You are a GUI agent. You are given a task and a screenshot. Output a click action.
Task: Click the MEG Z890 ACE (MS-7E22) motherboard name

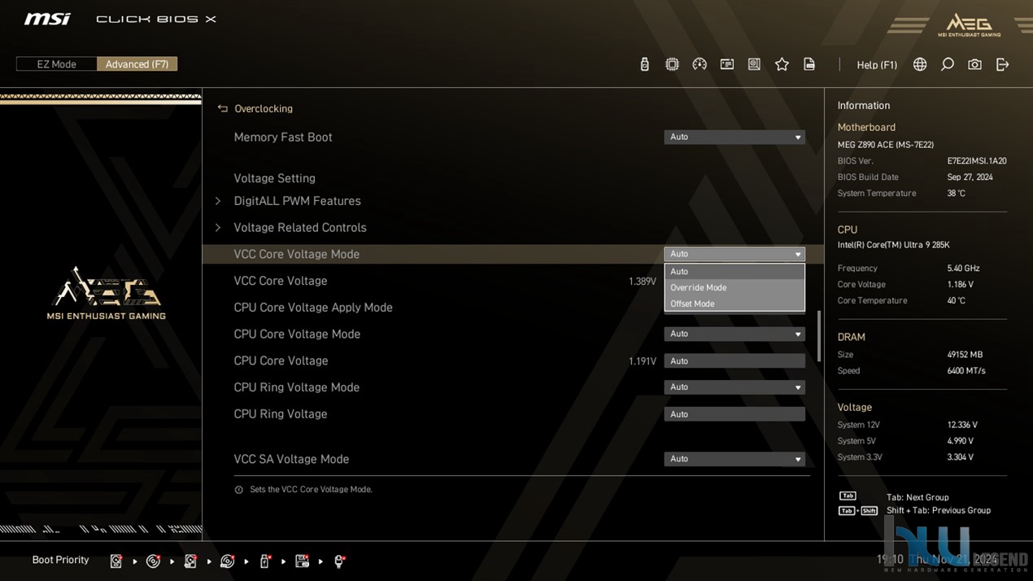pos(886,145)
